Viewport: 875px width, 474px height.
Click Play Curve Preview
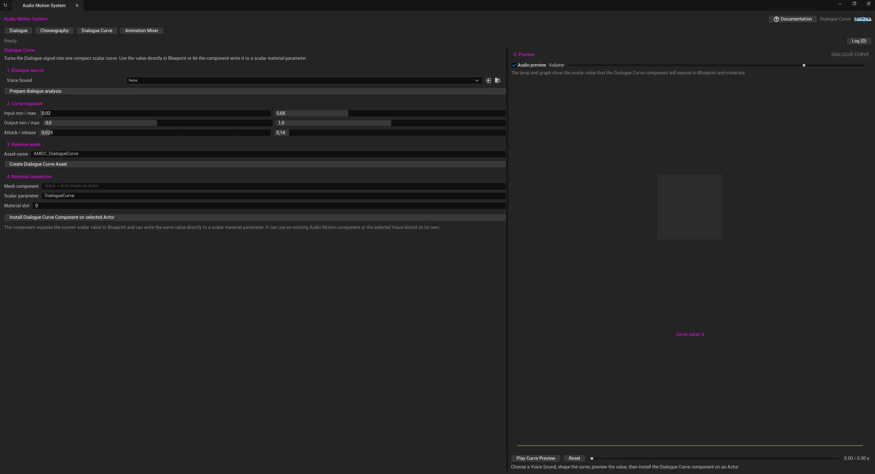(535, 458)
